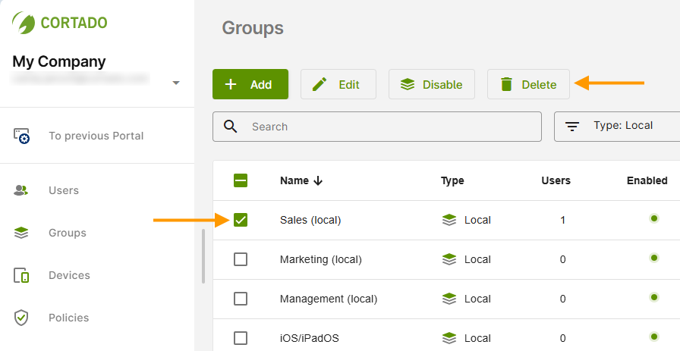Click the filter lines icon

point(572,127)
